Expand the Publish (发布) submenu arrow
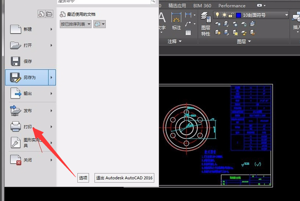The image size is (300, 201). 51,111
